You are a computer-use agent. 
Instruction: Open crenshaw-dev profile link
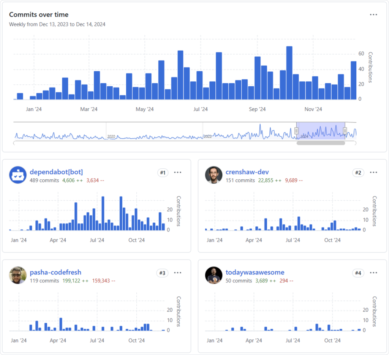[x=247, y=172]
